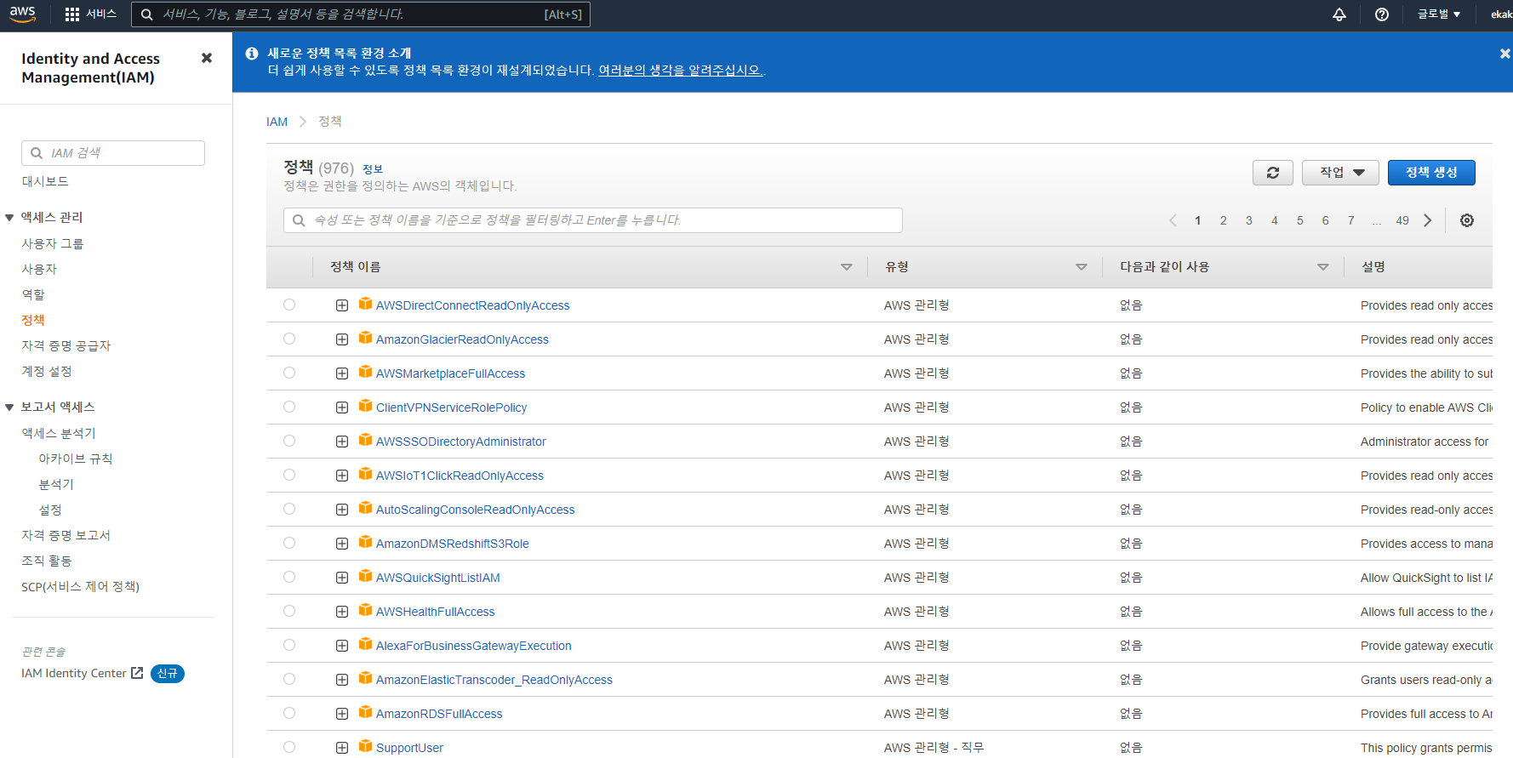The image size is (1513, 758).
Task: Expand AmazonRDSFullAccess policy row
Action: [x=342, y=714]
